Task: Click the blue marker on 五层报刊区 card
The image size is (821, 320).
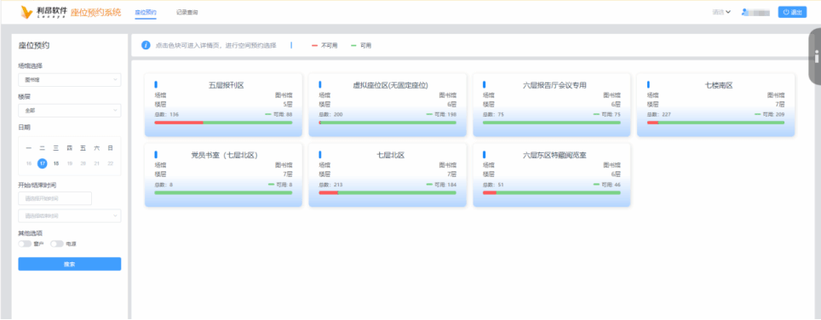Action: click(x=156, y=84)
